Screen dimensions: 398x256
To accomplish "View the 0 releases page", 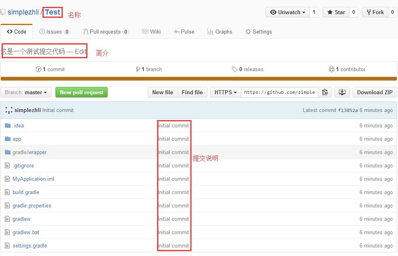I will (x=247, y=69).
